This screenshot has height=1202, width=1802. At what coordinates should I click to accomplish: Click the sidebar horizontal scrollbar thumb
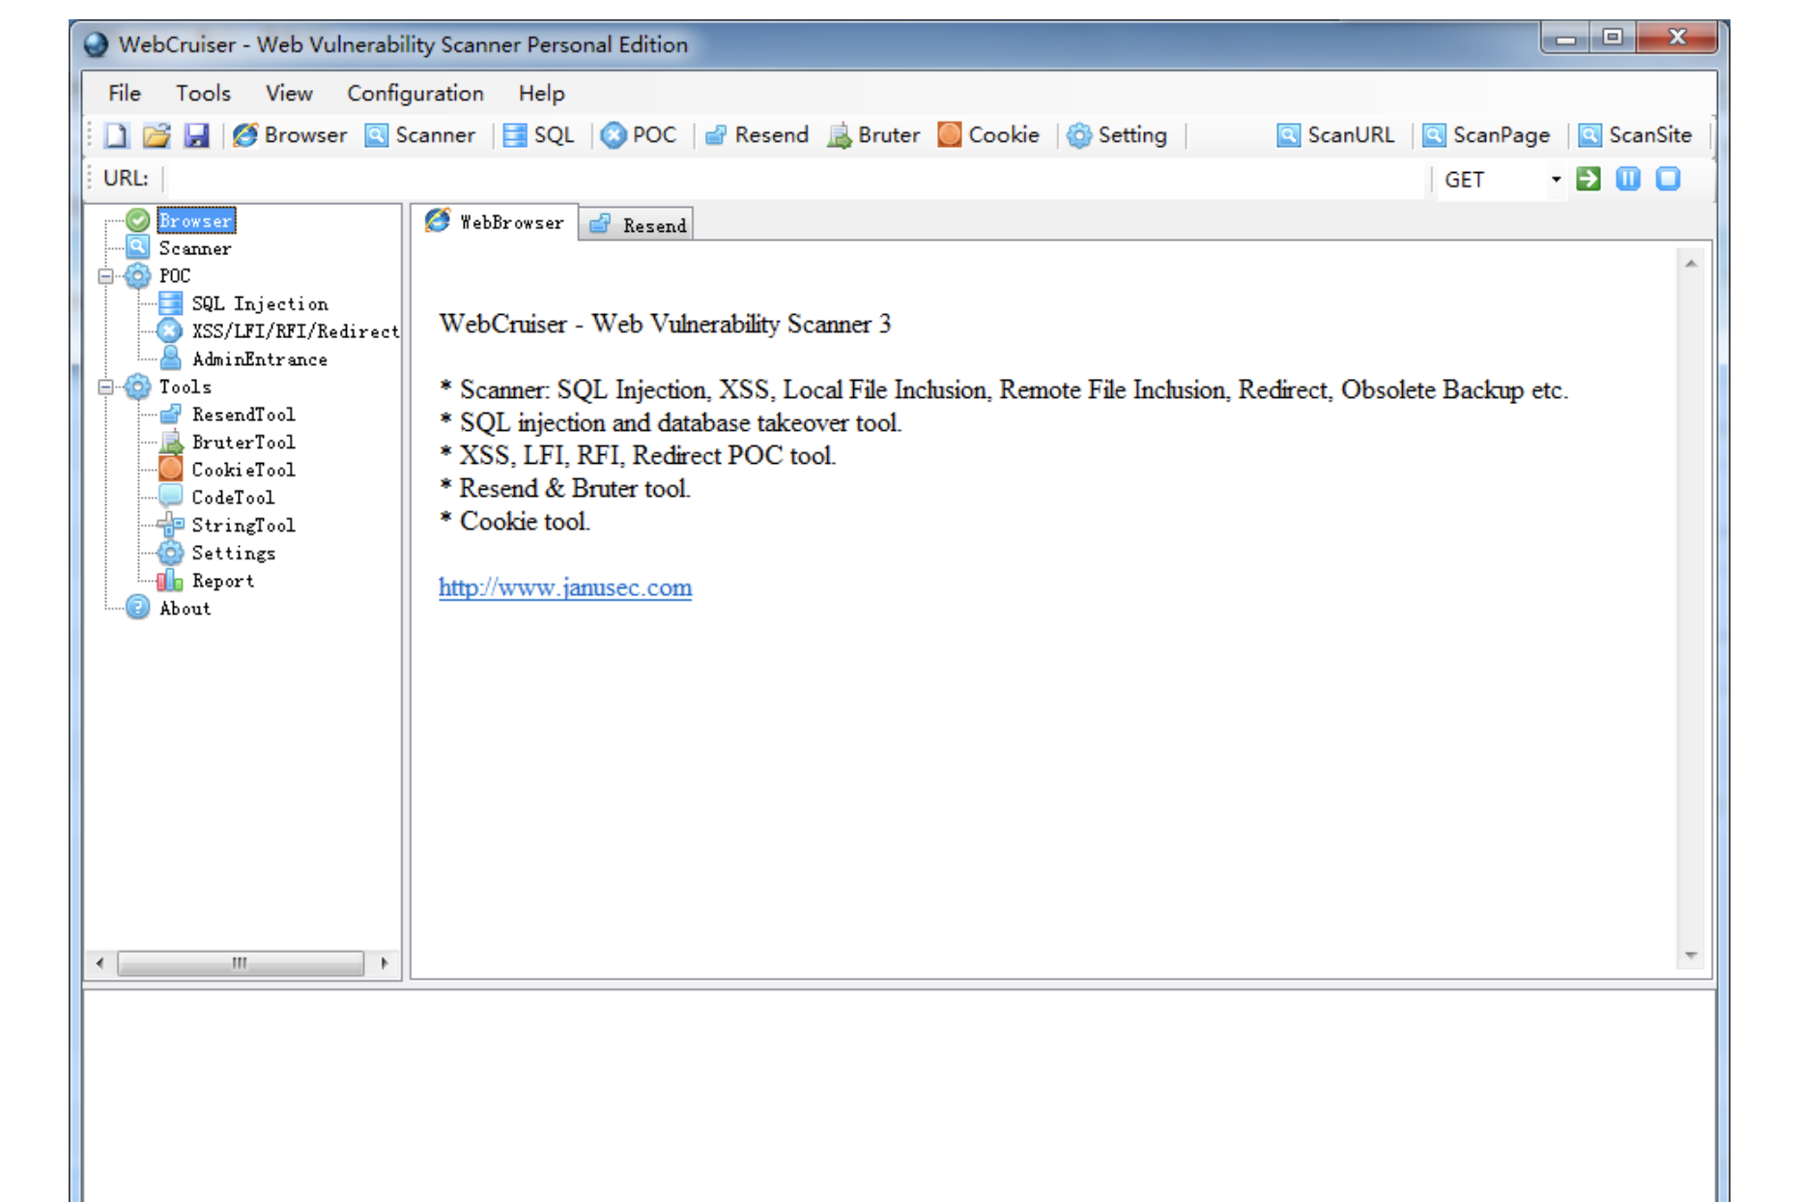240,963
